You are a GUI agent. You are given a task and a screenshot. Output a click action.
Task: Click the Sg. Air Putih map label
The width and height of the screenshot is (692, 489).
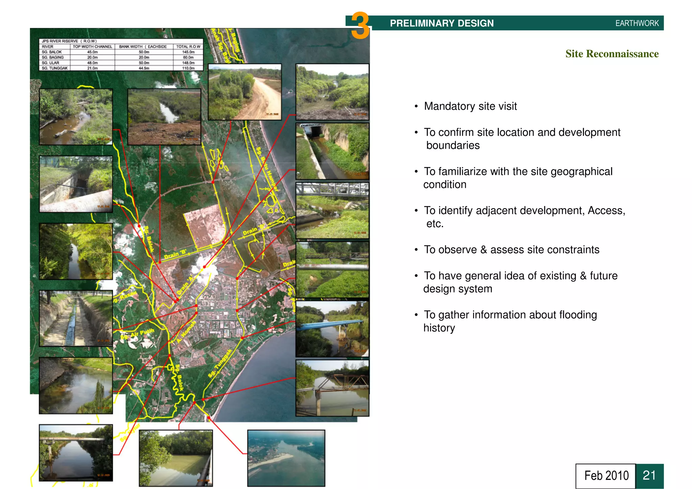138,334
